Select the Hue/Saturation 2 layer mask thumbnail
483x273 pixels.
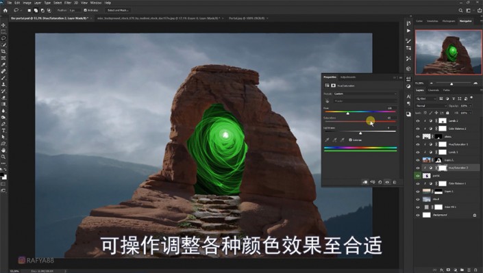443,168
